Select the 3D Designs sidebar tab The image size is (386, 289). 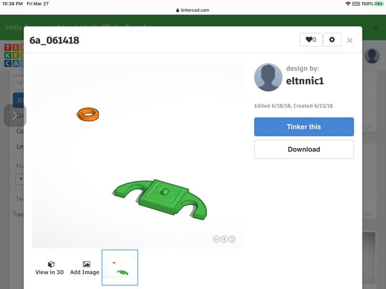click(x=18, y=100)
